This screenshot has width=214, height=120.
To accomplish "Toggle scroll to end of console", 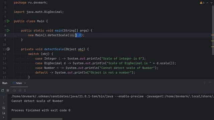I will coord(4,113).
